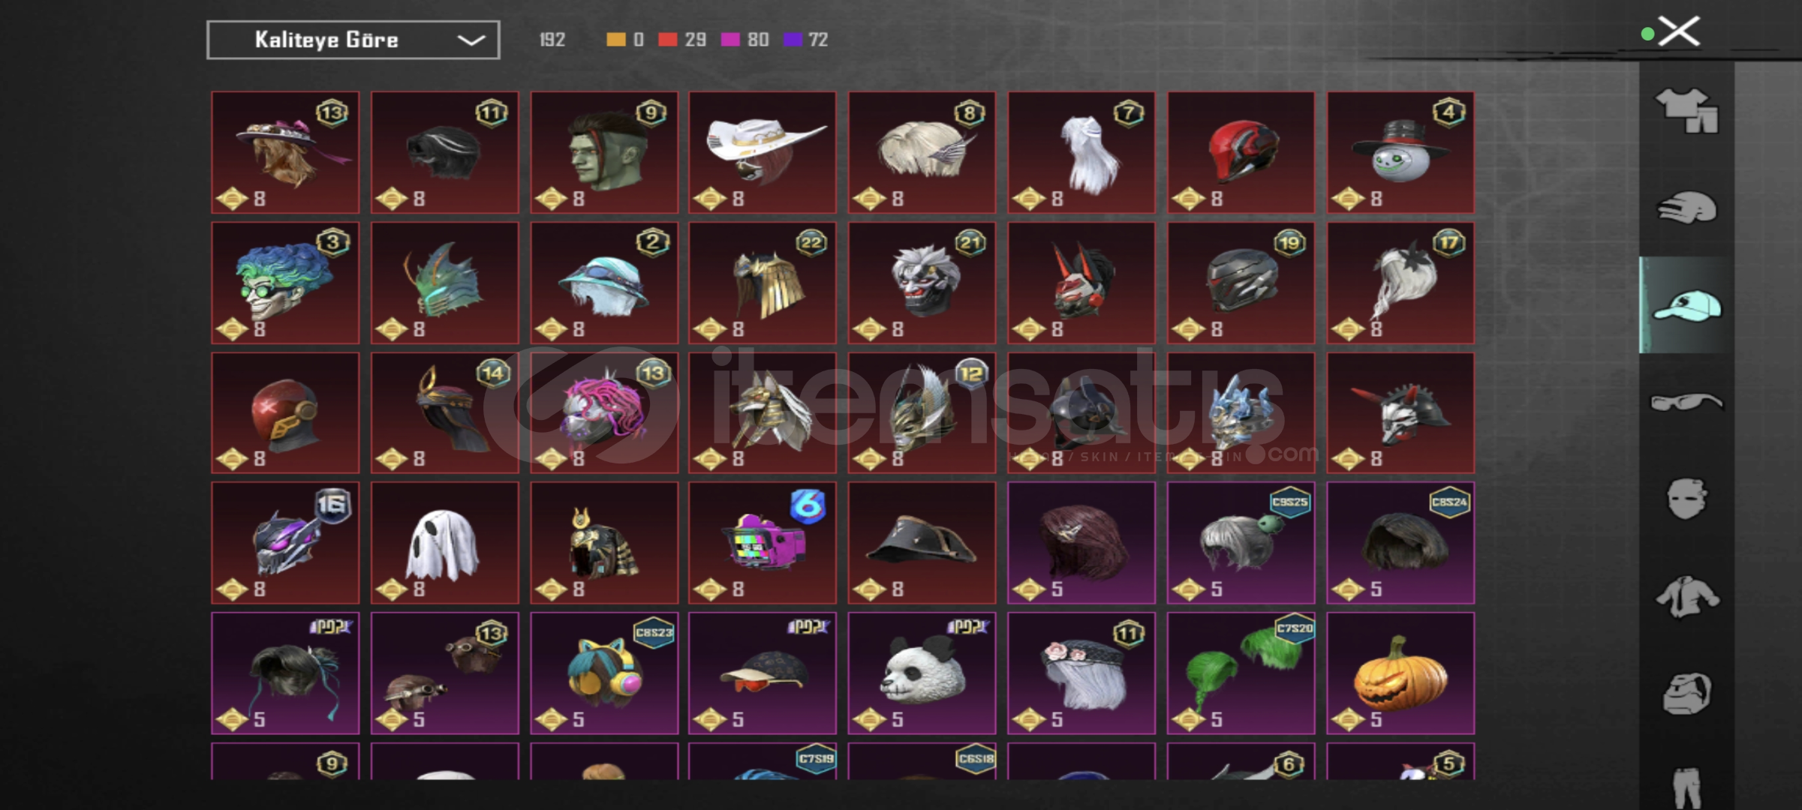1802x810 pixels.
Task: Select the white ghost sheet headwear
Action: coord(444,543)
